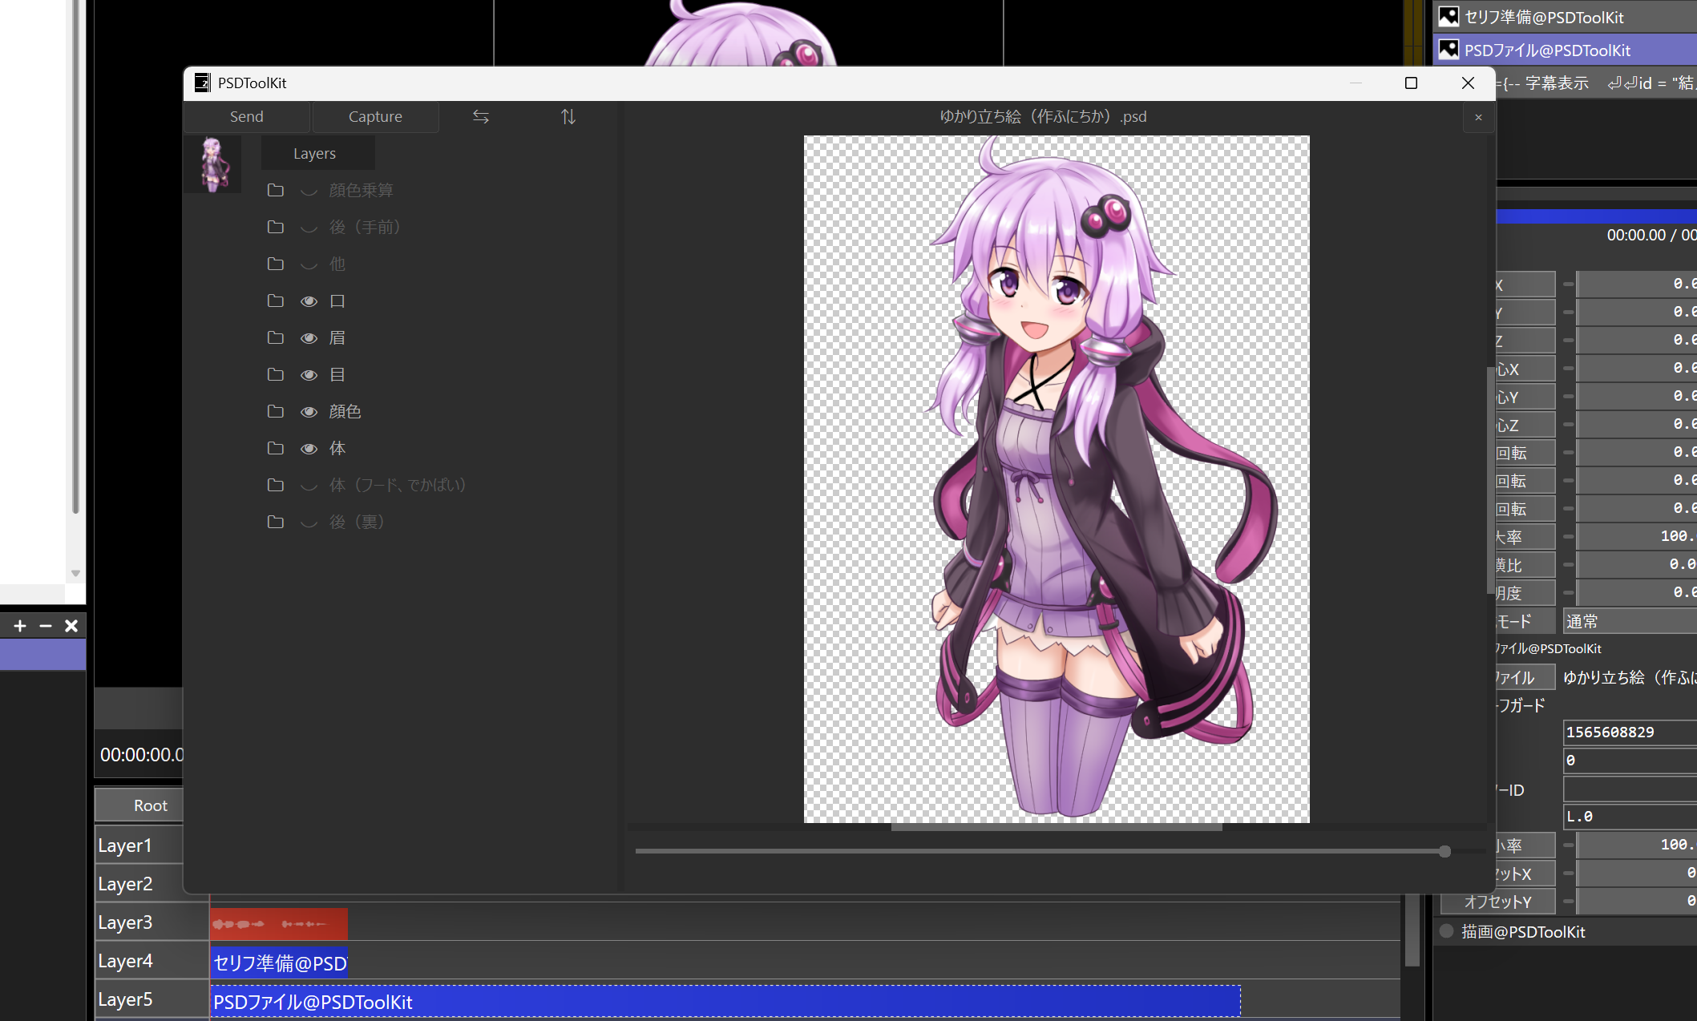Show the hidden 他 layer folder
The width and height of the screenshot is (1697, 1021).
tap(309, 264)
